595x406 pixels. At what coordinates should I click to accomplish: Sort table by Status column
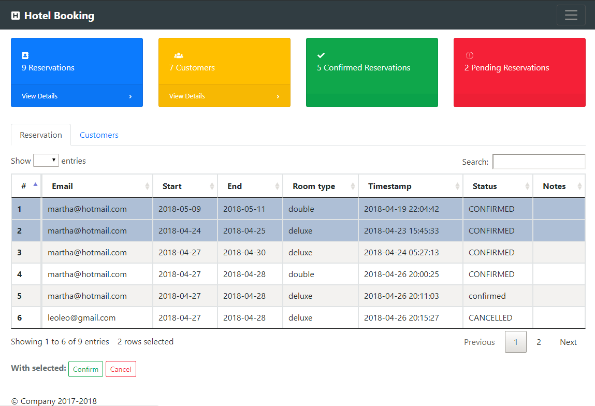pos(498,186)
